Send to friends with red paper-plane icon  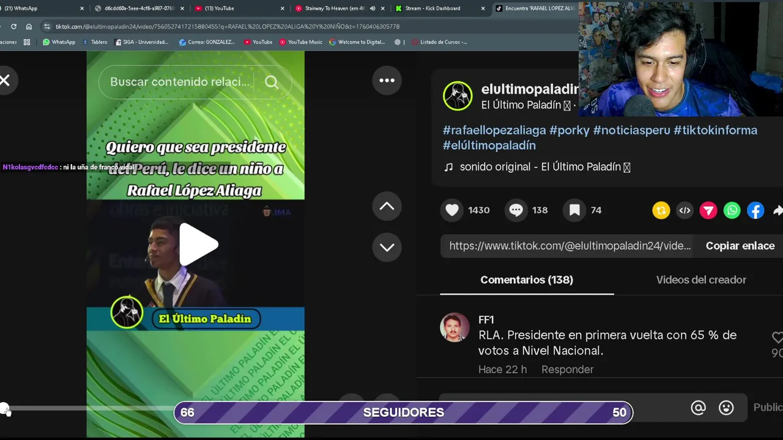[x=708, y=210]
